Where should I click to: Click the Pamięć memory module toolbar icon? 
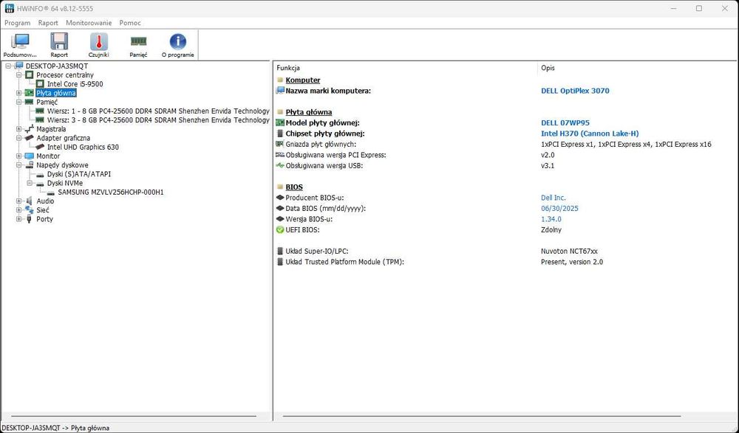pos(138,41)
